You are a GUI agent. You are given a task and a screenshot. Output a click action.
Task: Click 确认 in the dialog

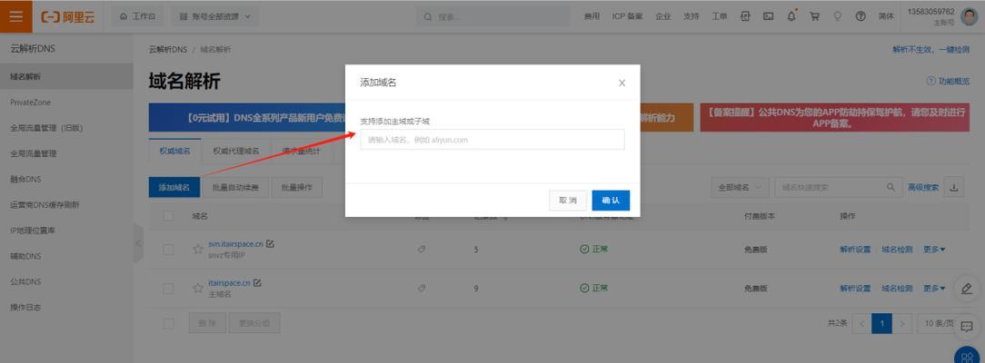611,201
